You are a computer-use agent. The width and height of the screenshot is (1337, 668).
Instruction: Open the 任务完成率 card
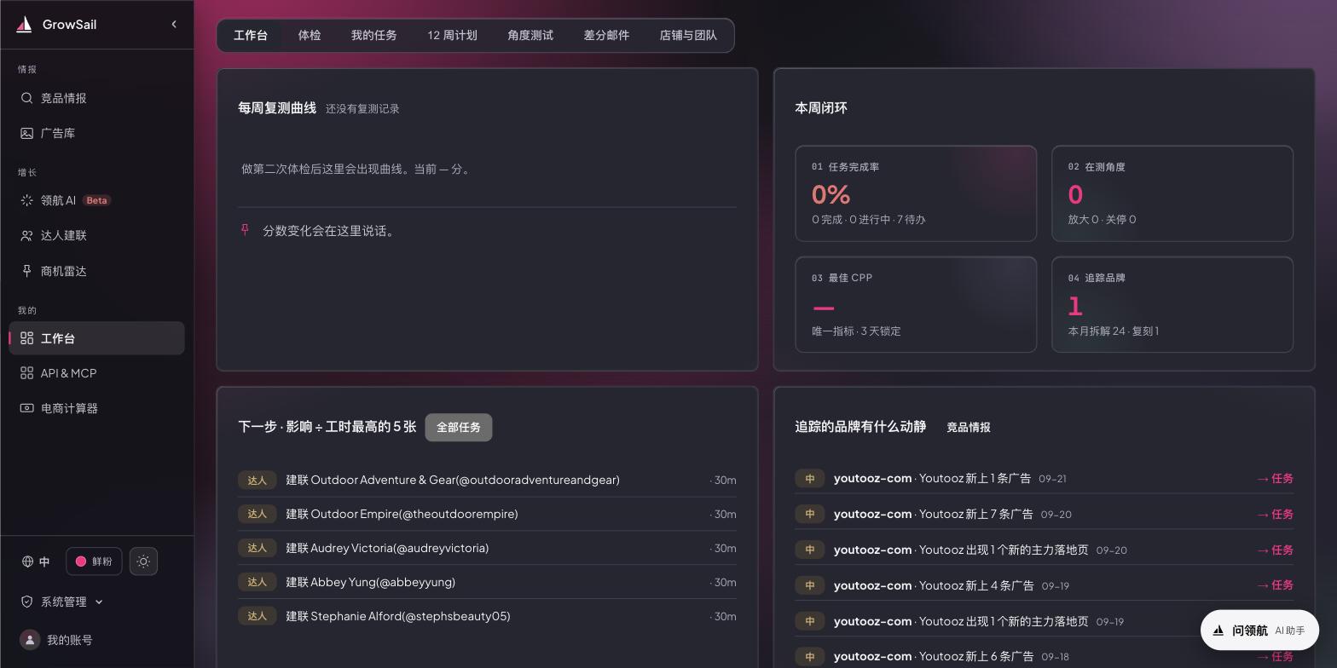[916, 193]
